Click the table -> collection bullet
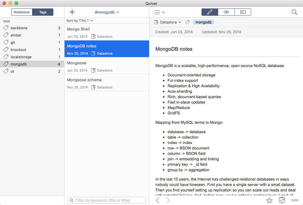303x205 pixels. click(x=183, y=137)
